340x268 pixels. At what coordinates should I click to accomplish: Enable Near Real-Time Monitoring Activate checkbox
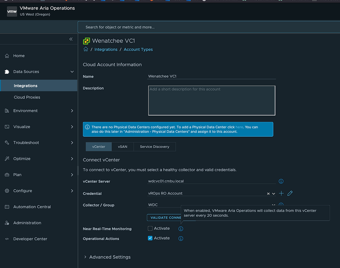tap(150, 228)
